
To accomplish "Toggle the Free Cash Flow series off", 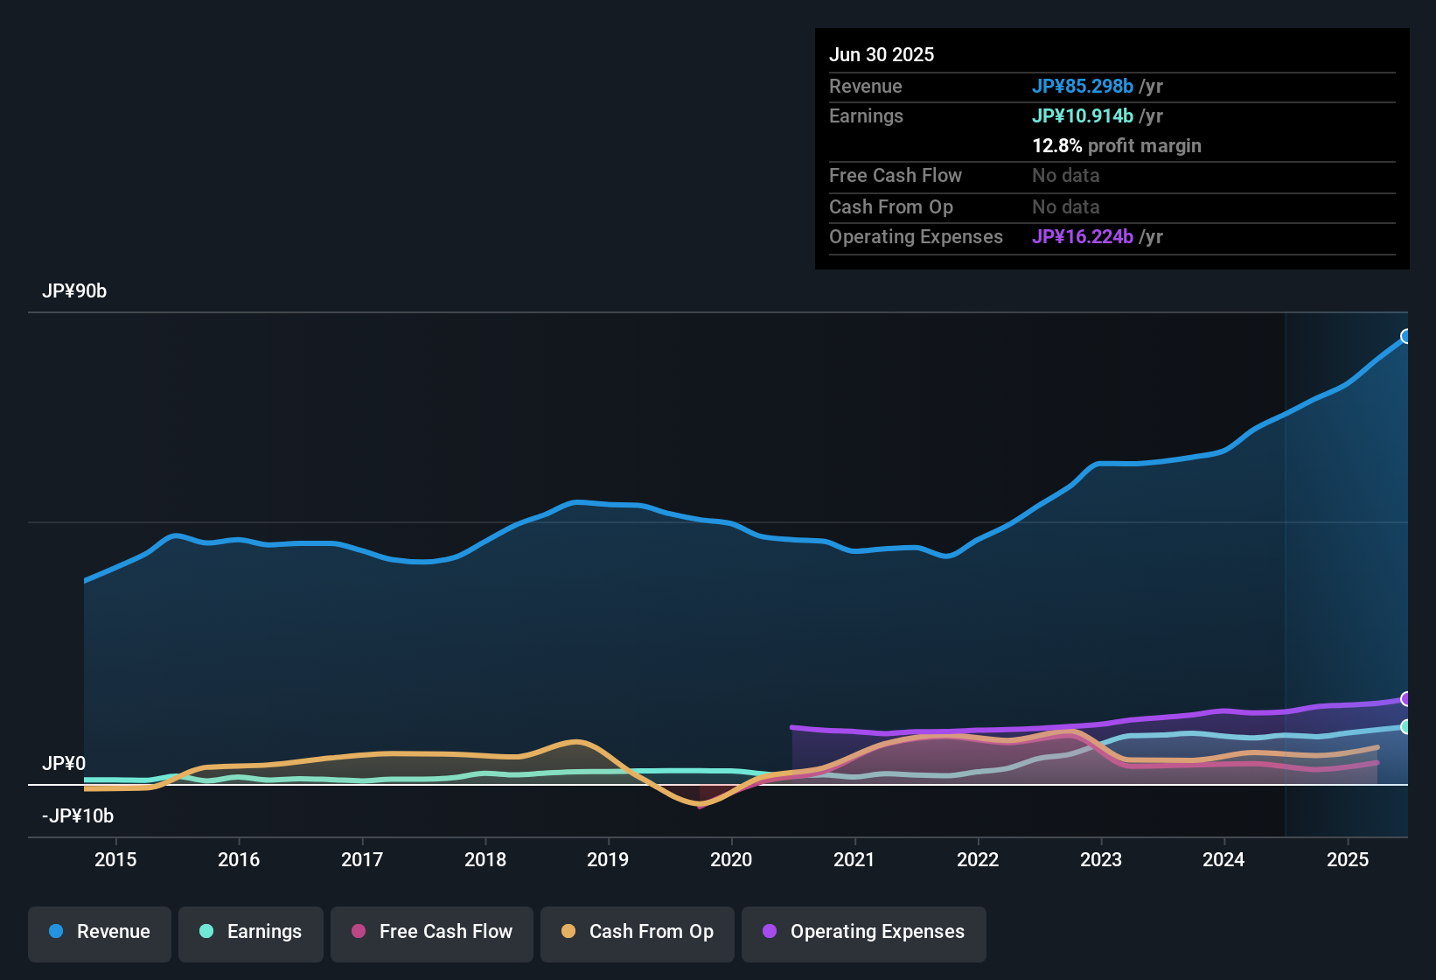I will (431, 932).
